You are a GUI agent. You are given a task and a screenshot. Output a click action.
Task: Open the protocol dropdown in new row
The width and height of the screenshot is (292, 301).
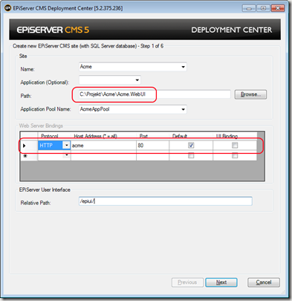point(66,155)
